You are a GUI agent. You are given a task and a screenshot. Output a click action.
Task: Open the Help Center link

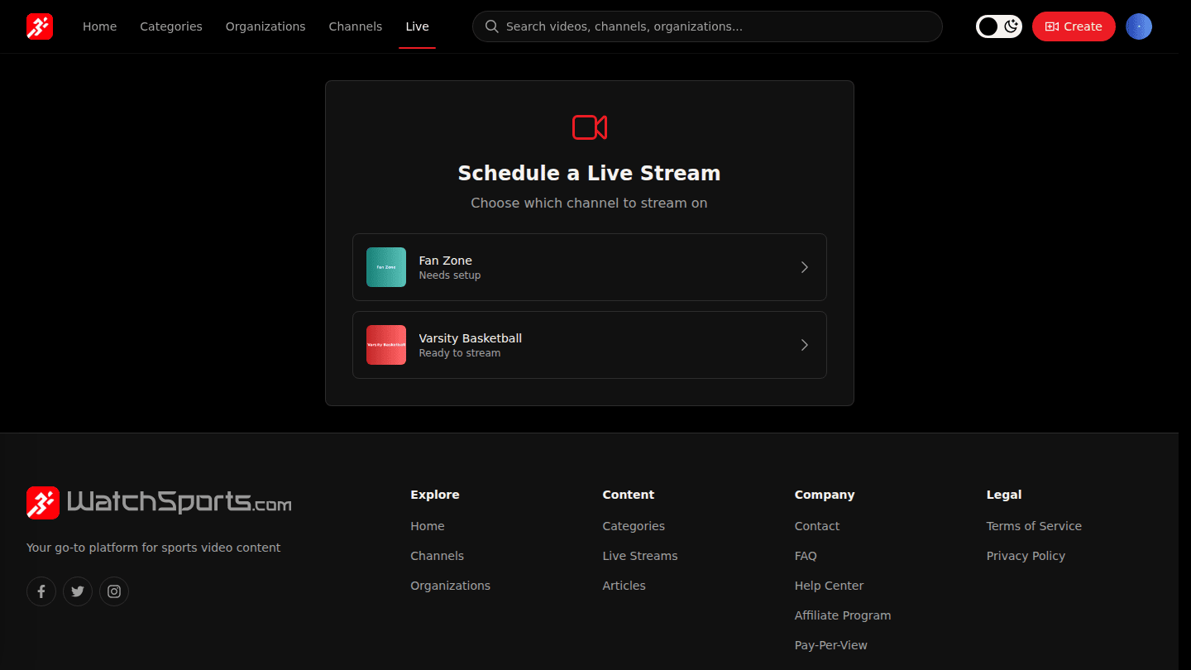click(x=829, y=586)
